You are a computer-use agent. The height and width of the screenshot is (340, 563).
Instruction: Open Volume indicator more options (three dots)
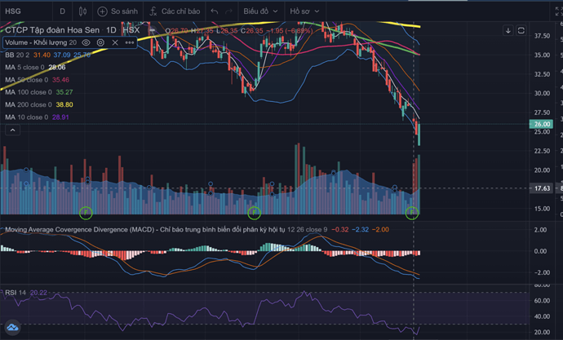128,42
